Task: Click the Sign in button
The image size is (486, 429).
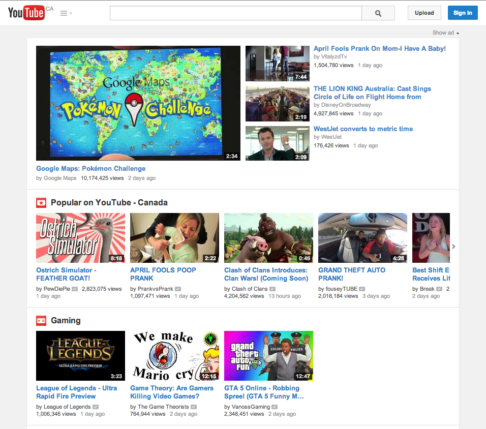Action: (x=463, y=13)
